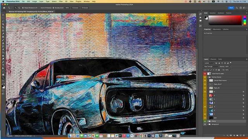Select the Clone Stamp tool

(3, 43)
